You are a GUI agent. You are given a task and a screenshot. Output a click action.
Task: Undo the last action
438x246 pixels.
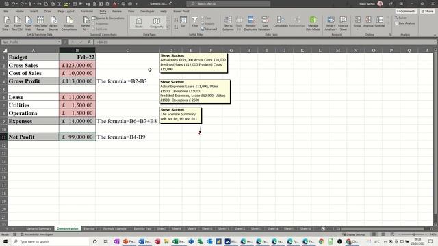point(13,4)
